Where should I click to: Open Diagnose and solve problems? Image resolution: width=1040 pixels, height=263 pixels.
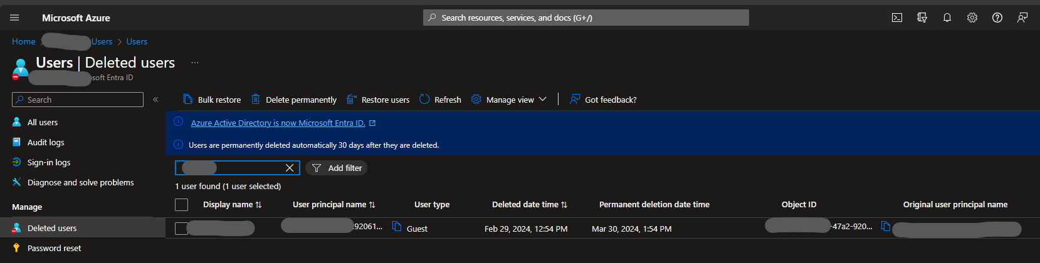(82, 182)
